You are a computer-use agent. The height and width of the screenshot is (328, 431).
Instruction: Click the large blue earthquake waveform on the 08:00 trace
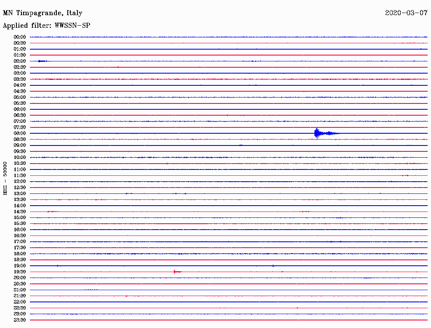pos(327,133)
